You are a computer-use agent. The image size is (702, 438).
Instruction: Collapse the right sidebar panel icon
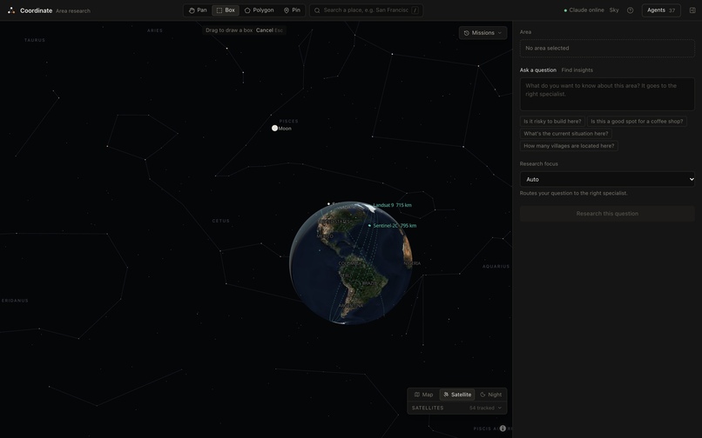point(692,10)
